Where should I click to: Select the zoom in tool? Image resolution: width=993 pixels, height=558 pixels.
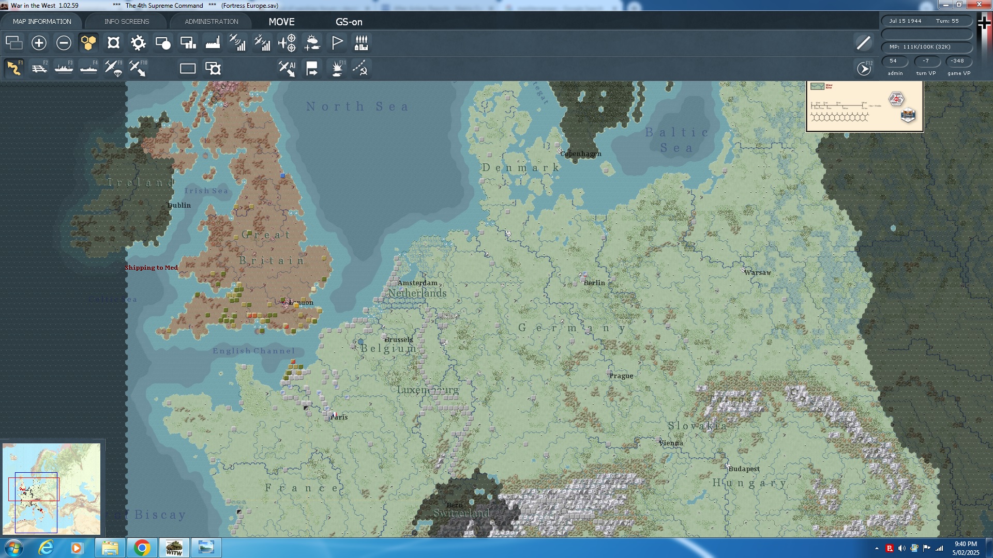tap(39, 43)
